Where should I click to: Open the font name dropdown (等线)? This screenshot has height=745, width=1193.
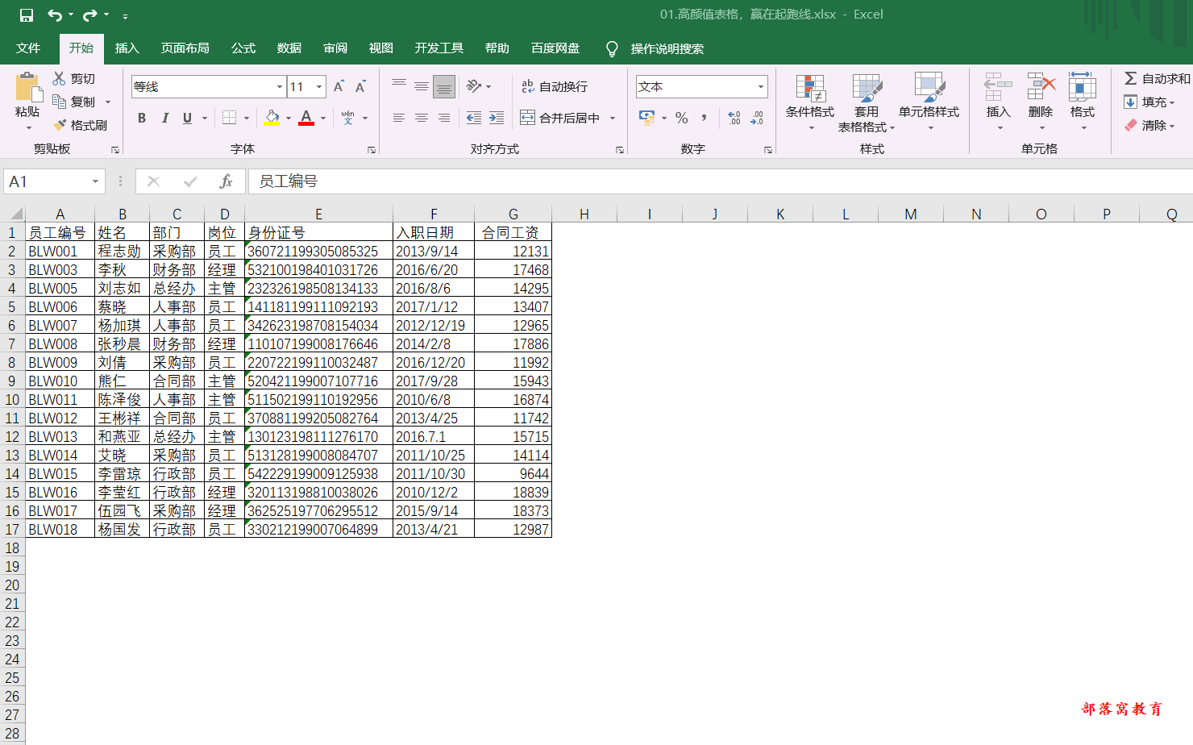280,86
